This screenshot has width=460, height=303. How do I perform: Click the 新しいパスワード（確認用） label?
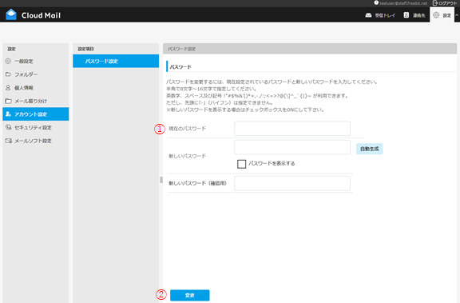click(x=197, y=183)
